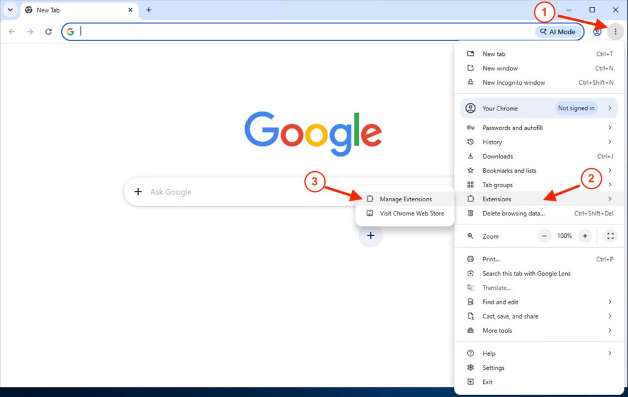Click the 100% zoom value

tap(565, 236)
